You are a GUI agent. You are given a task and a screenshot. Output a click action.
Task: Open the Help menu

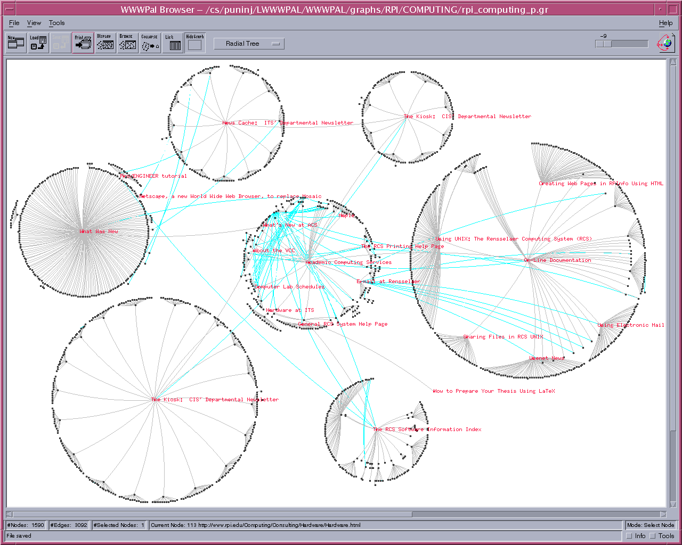[665, 23]
